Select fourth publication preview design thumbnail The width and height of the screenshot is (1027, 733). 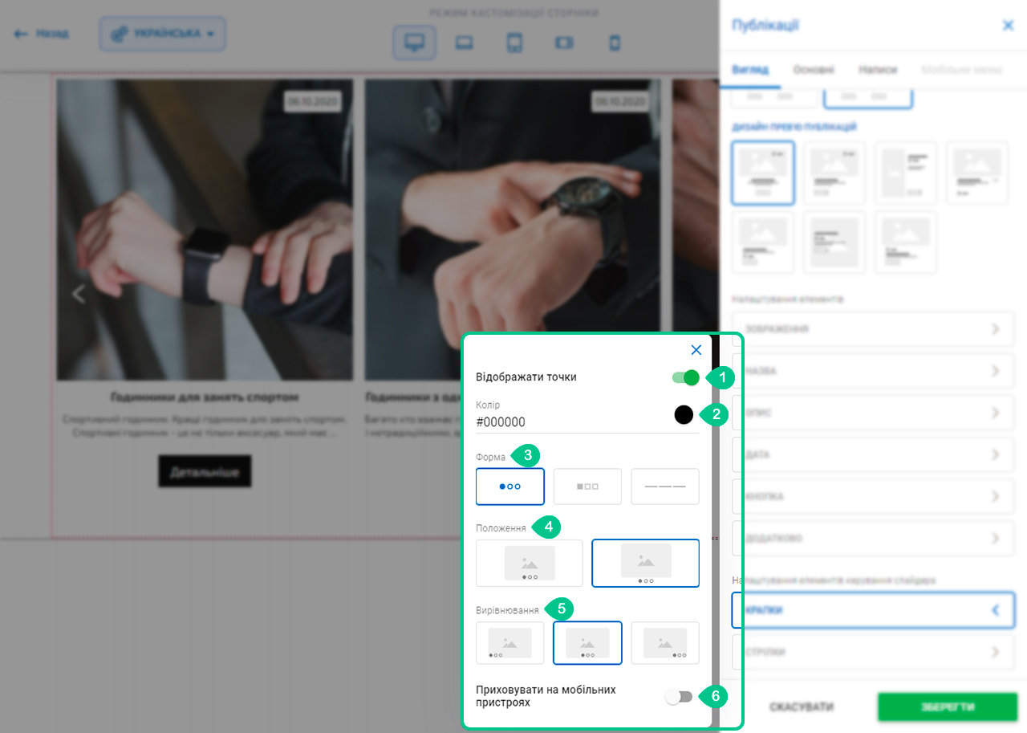click(977, 173)
